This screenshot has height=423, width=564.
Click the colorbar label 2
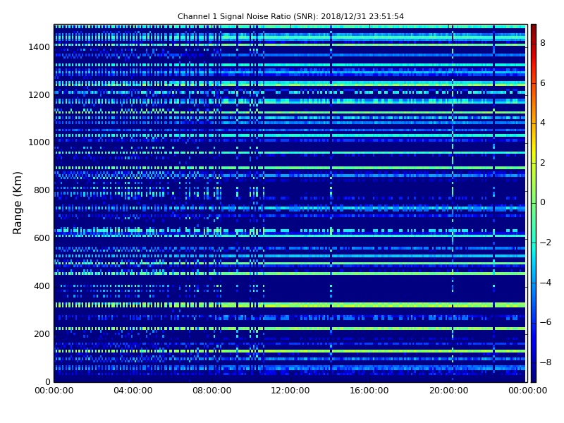coord(543,163)
